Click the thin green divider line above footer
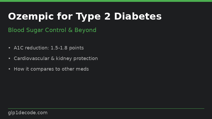This screenshot has height=119, width=212. tap(106, 108)
